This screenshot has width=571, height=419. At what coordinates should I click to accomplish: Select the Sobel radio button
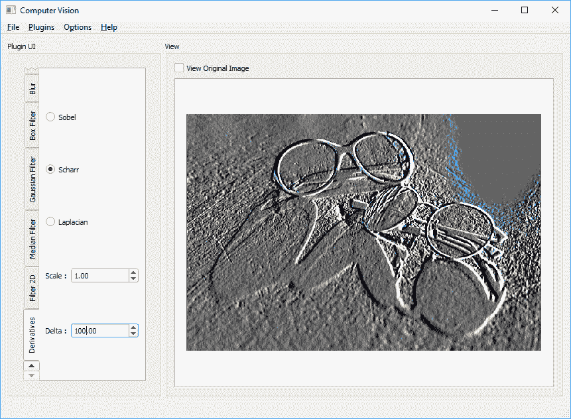tap(50, 117)
